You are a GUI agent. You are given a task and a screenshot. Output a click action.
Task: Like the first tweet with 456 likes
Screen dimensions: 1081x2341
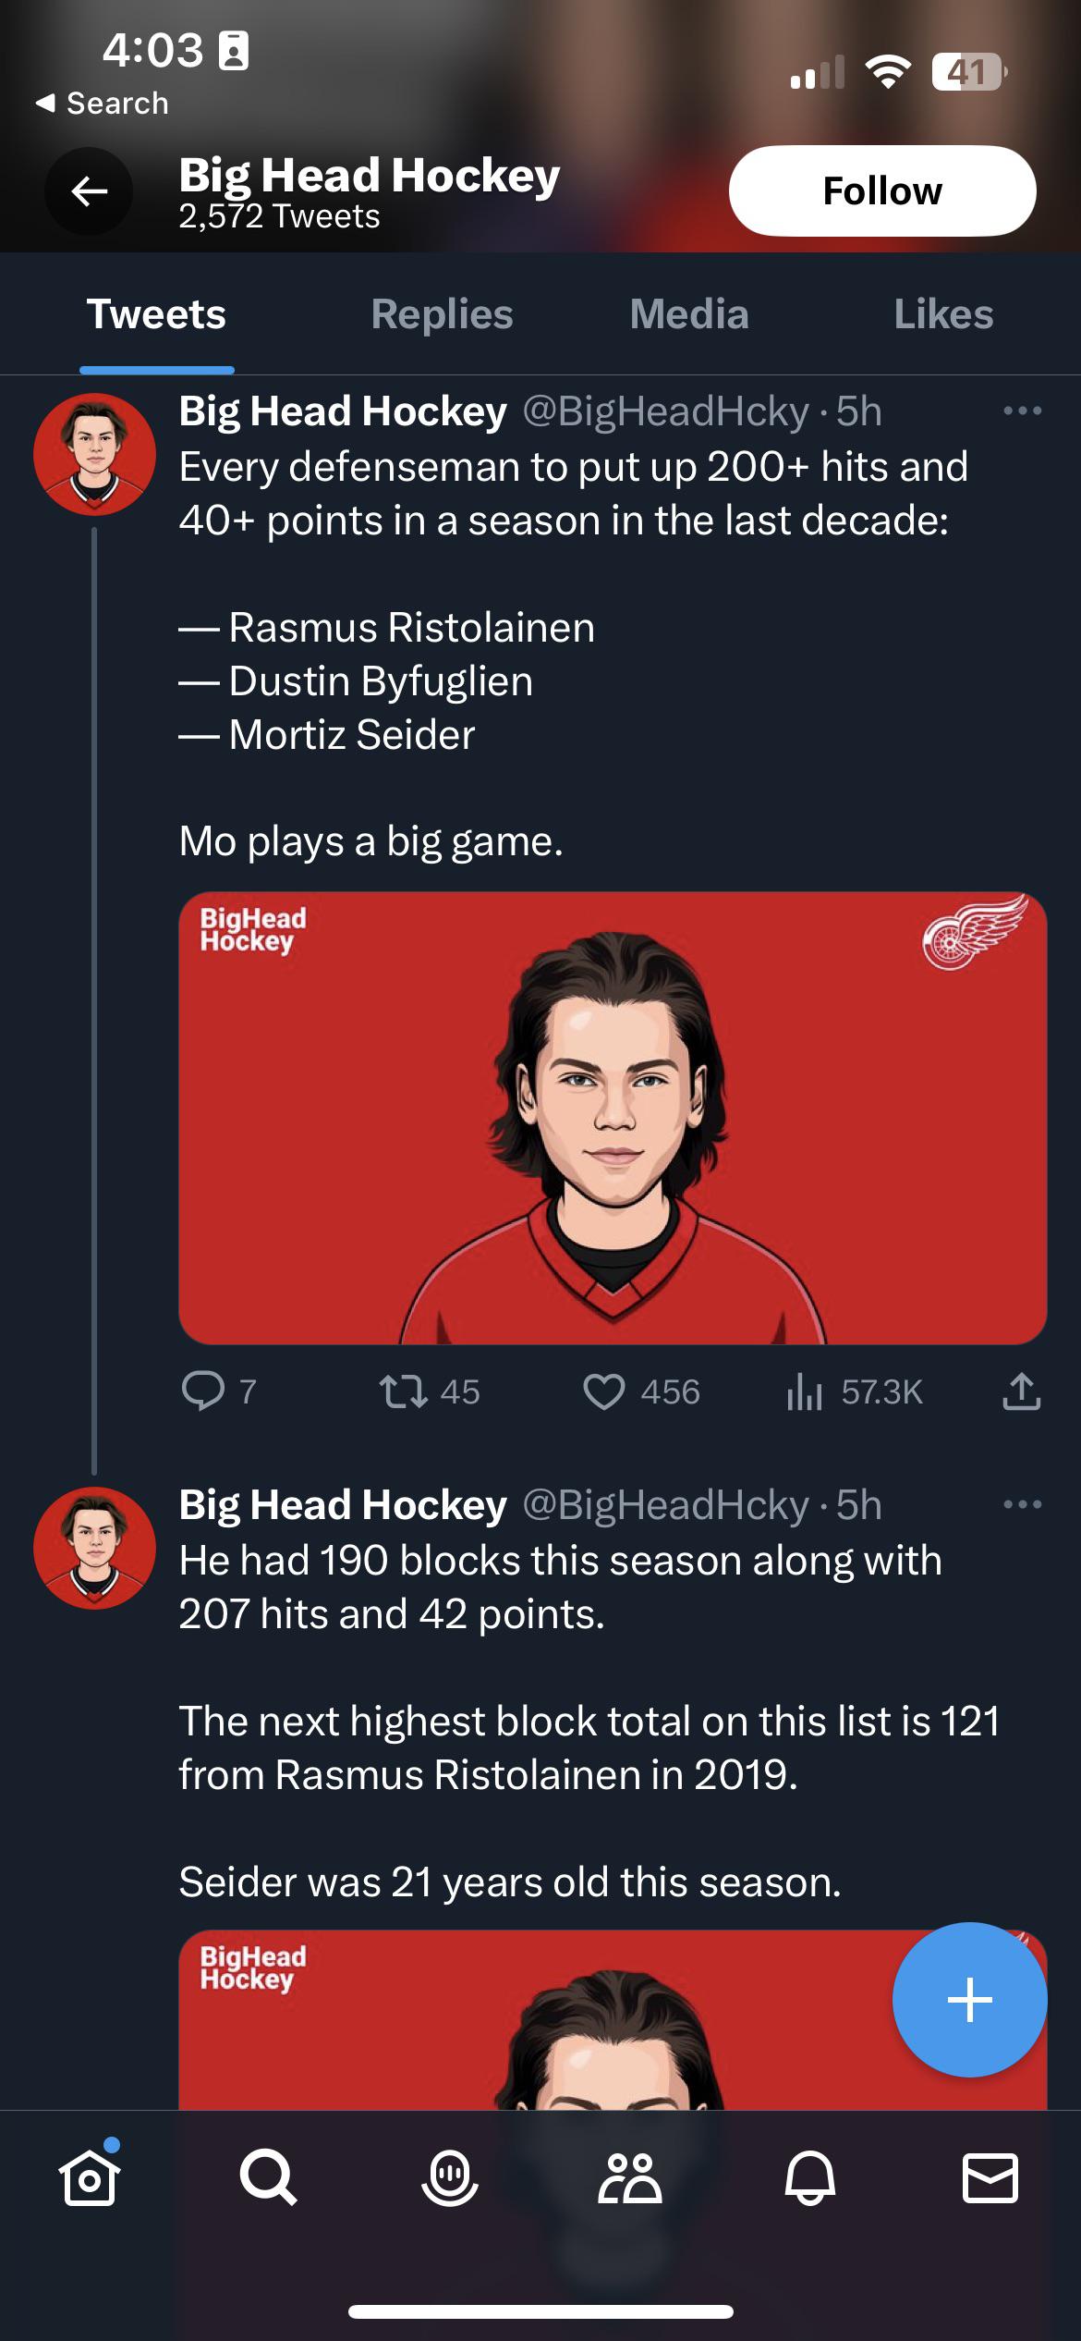pos(604,1391)
